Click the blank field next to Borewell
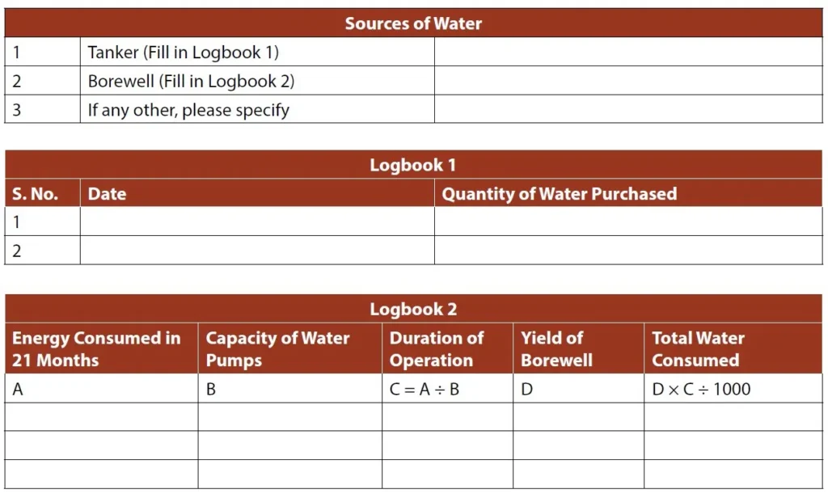 tap(628, 81)
